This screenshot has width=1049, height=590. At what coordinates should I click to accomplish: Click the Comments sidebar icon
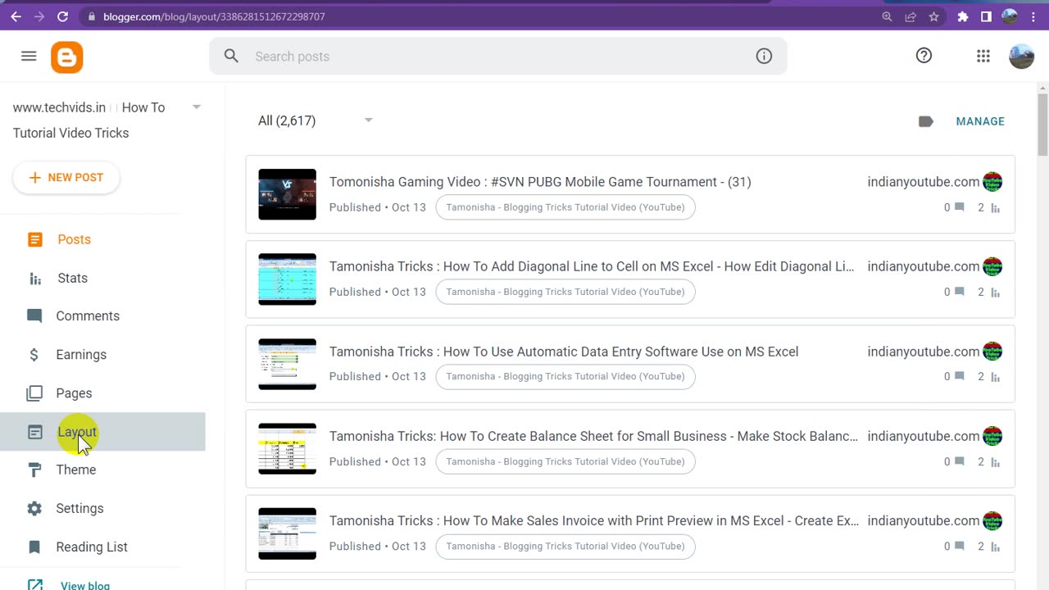pos(34,316)
